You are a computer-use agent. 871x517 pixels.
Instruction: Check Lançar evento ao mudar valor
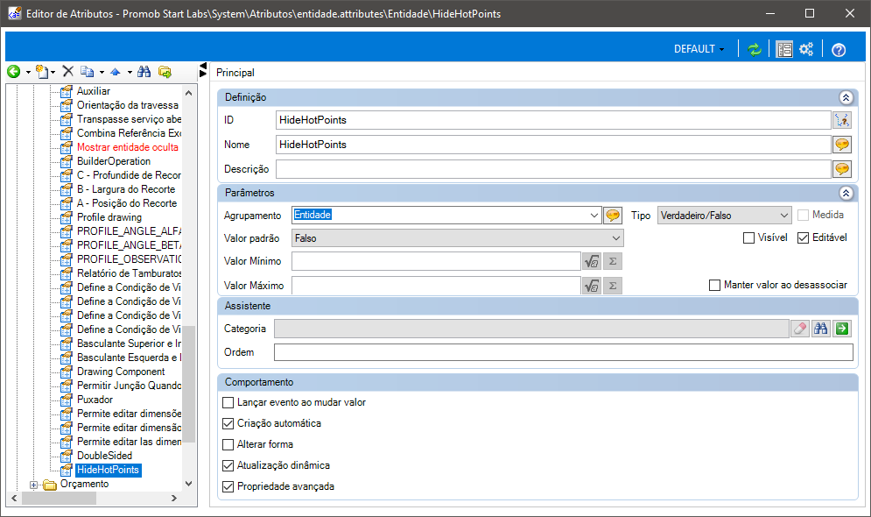(228, 402)
